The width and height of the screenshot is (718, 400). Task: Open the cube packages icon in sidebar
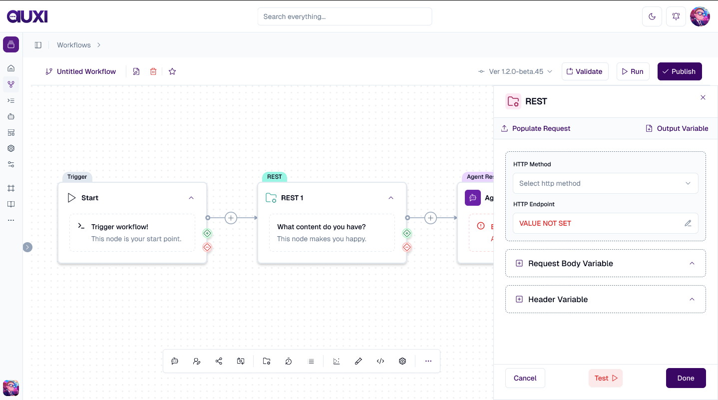(11, 148)
